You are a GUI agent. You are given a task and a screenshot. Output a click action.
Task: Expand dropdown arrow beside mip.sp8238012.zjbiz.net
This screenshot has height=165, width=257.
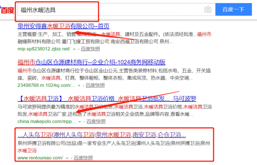point(74,49)
